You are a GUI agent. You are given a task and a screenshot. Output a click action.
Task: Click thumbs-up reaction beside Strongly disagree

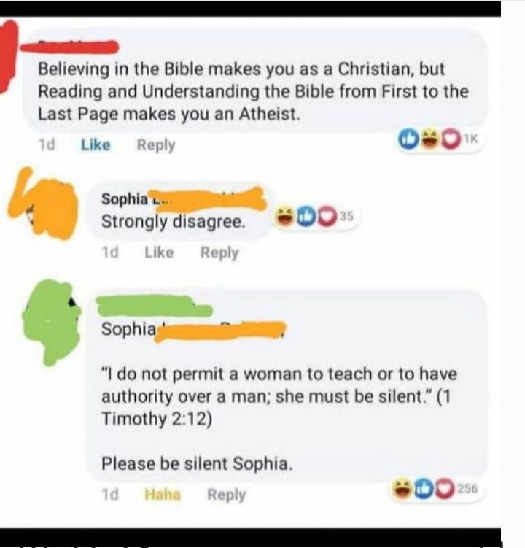pos(306,217)
